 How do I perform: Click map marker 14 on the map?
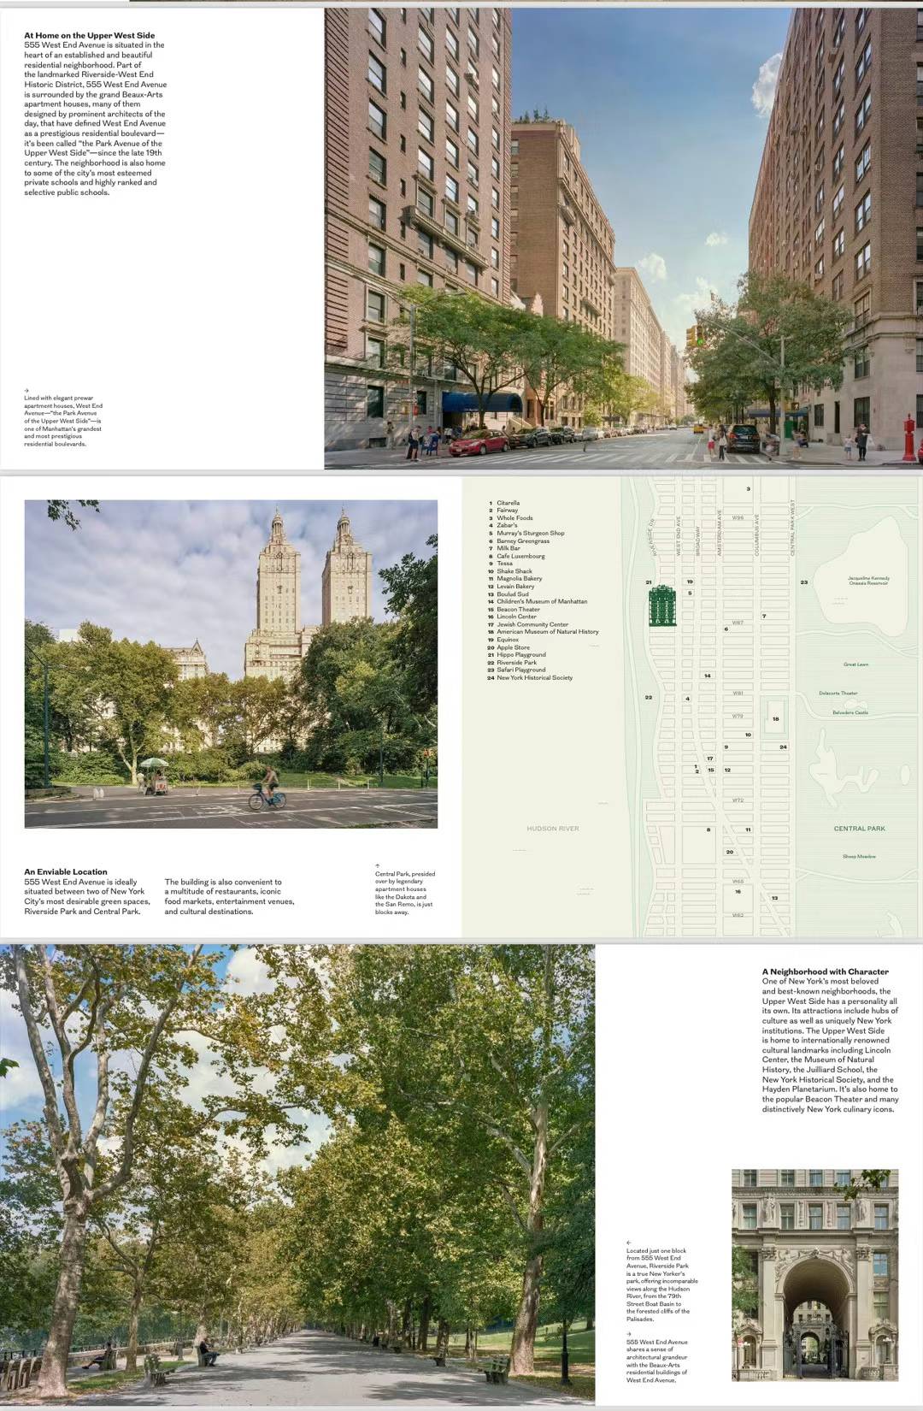[x=707, y=676]
